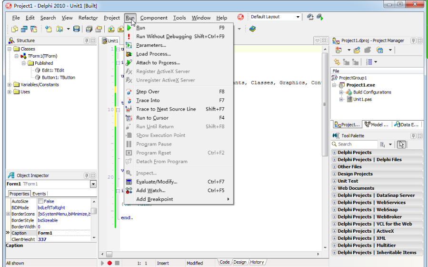428x267 pixels.
Task: Select Run Without Debugging
Action: [179, 36]
